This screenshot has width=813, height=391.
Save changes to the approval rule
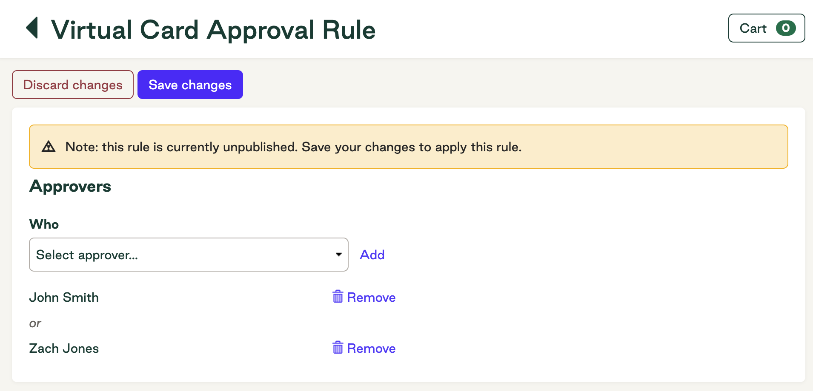click(190, 85)
